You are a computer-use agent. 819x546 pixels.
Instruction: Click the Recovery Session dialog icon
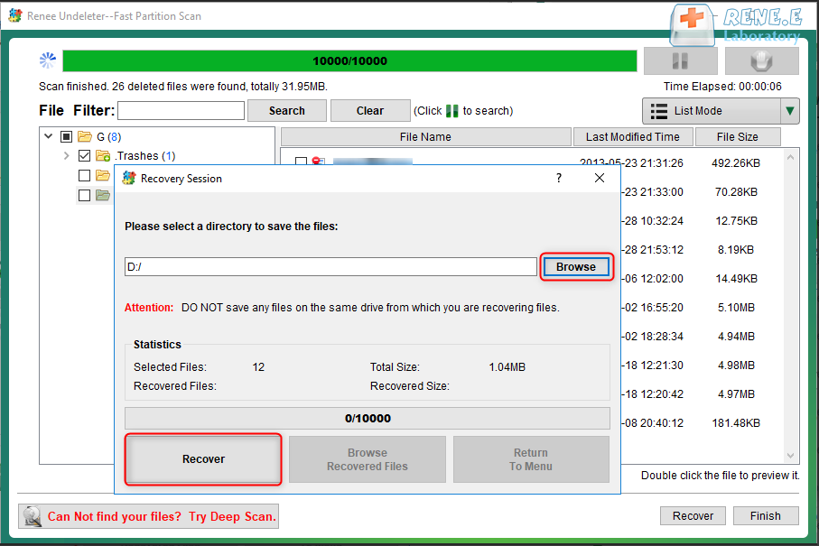(128, 178)
